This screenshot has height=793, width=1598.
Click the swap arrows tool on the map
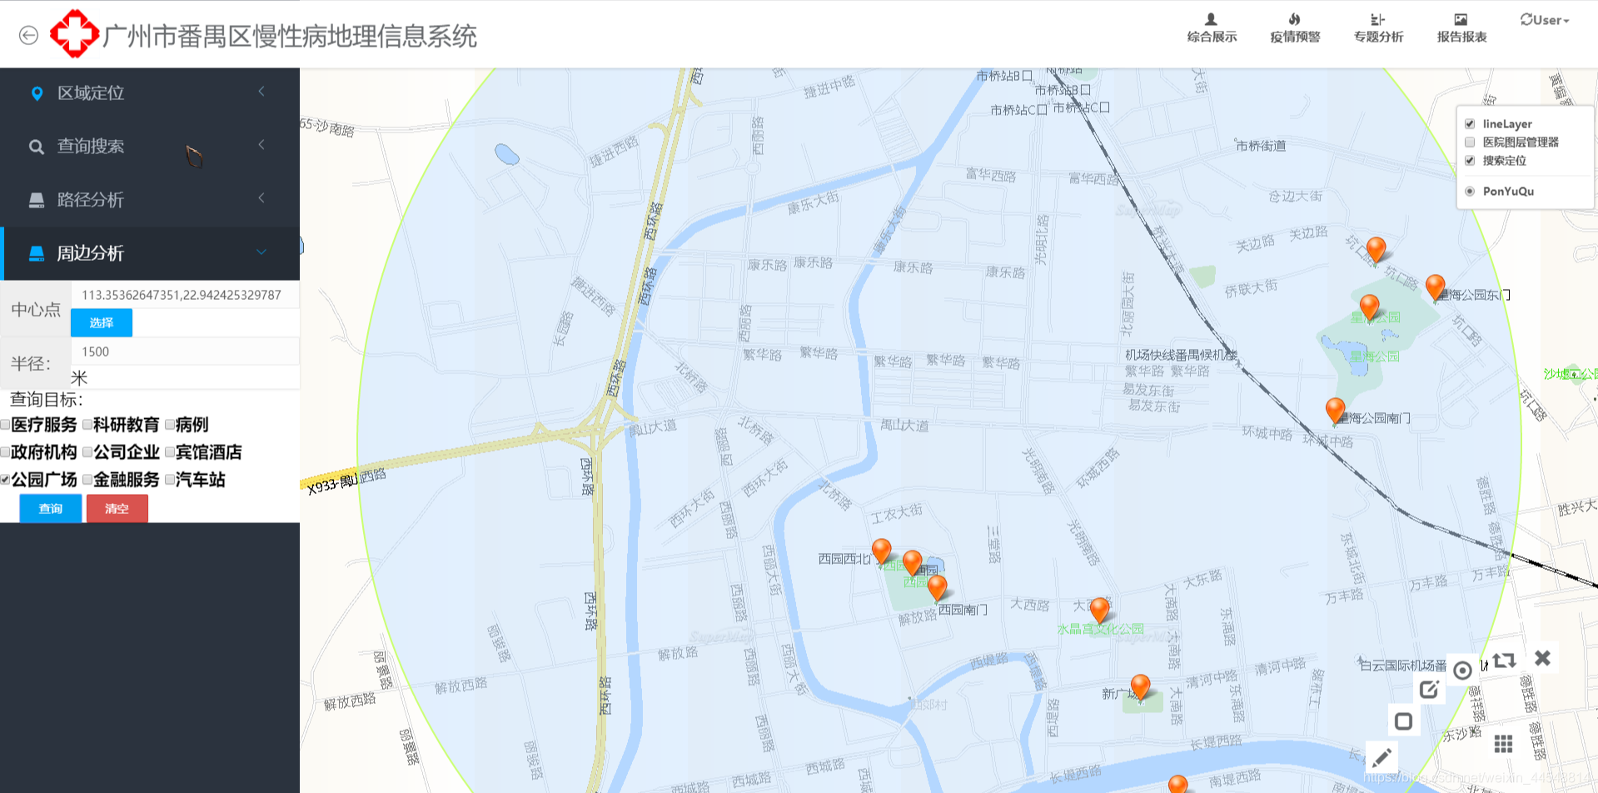click(x=1504, y=661)
